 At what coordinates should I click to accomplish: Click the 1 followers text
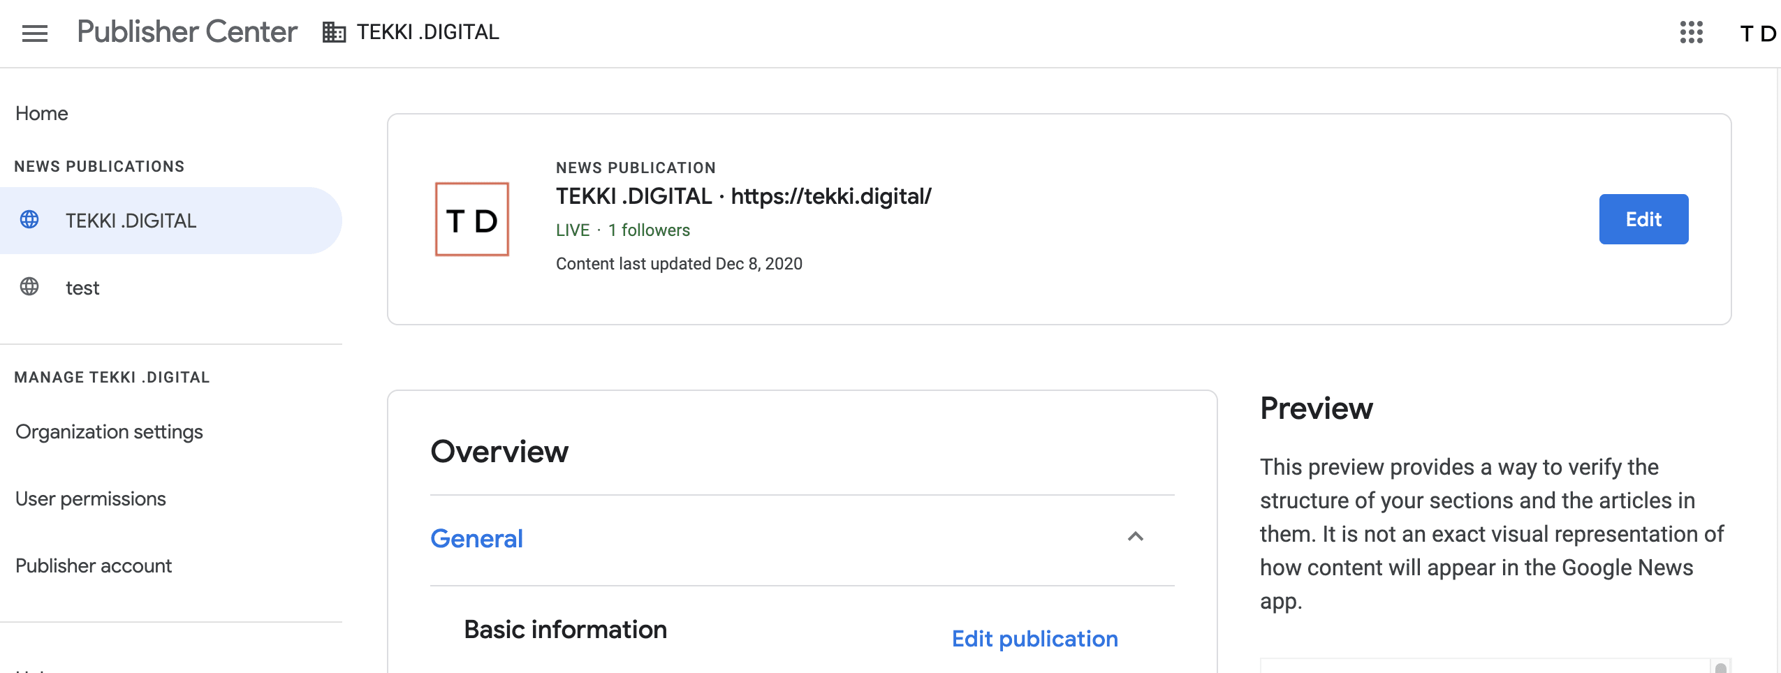(649, 230)
